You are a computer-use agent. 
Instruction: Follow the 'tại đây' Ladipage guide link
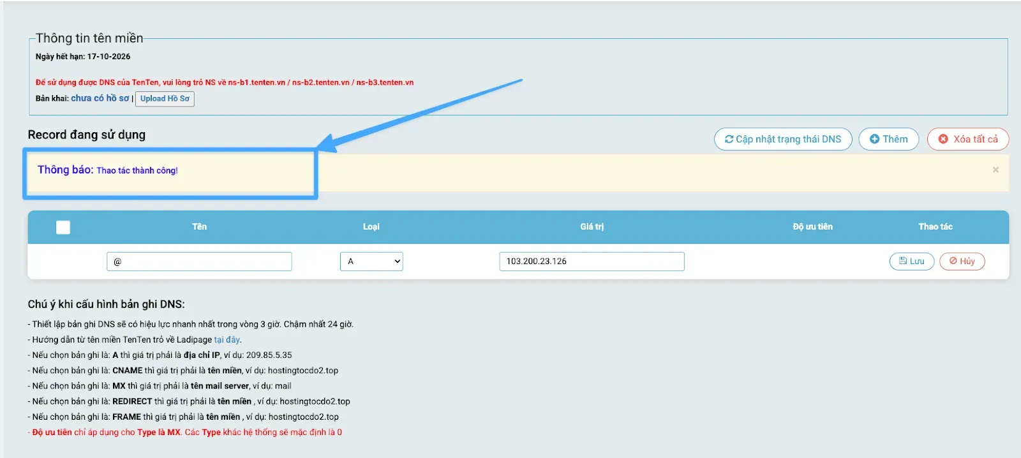pyautogui.click(x=227, y=340)
